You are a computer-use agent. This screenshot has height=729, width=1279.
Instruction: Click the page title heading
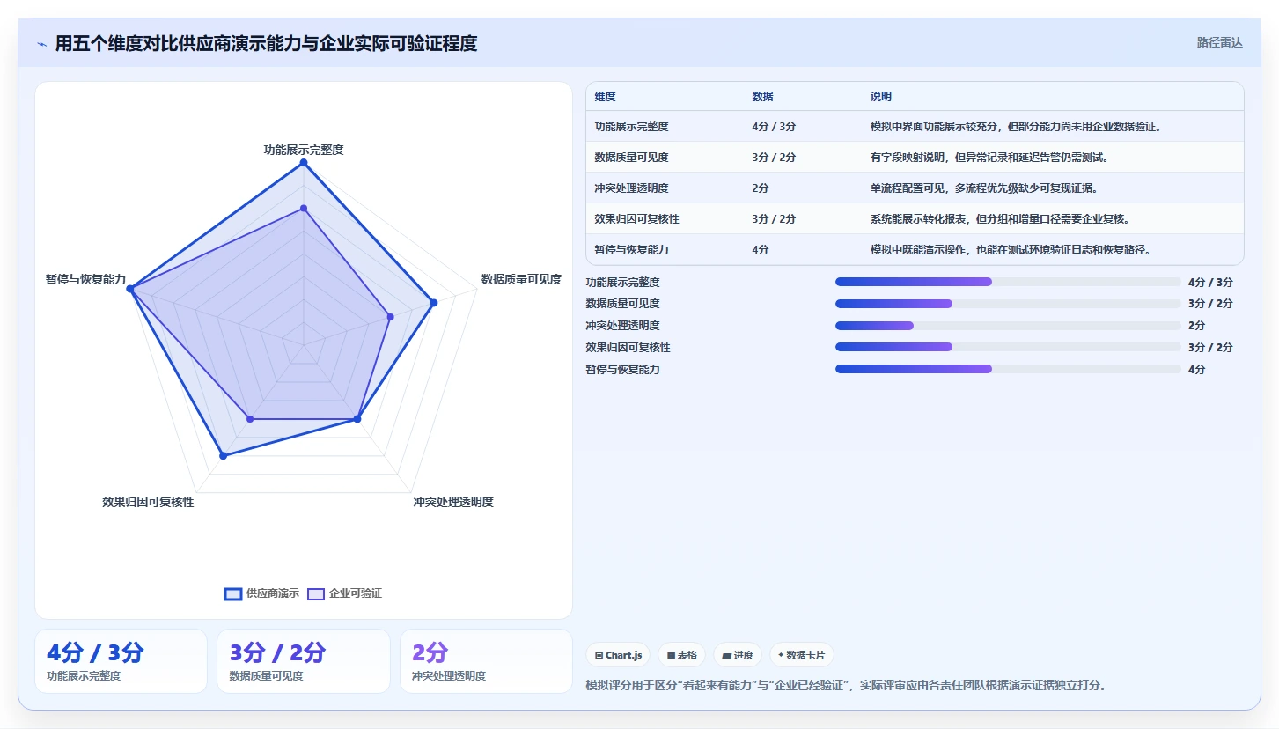click(x=266, y=43)
